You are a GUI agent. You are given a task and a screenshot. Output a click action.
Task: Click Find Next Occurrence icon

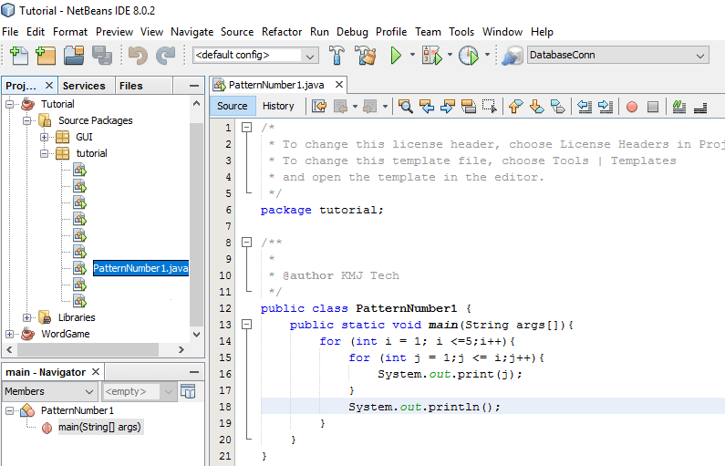click(448, 107)
